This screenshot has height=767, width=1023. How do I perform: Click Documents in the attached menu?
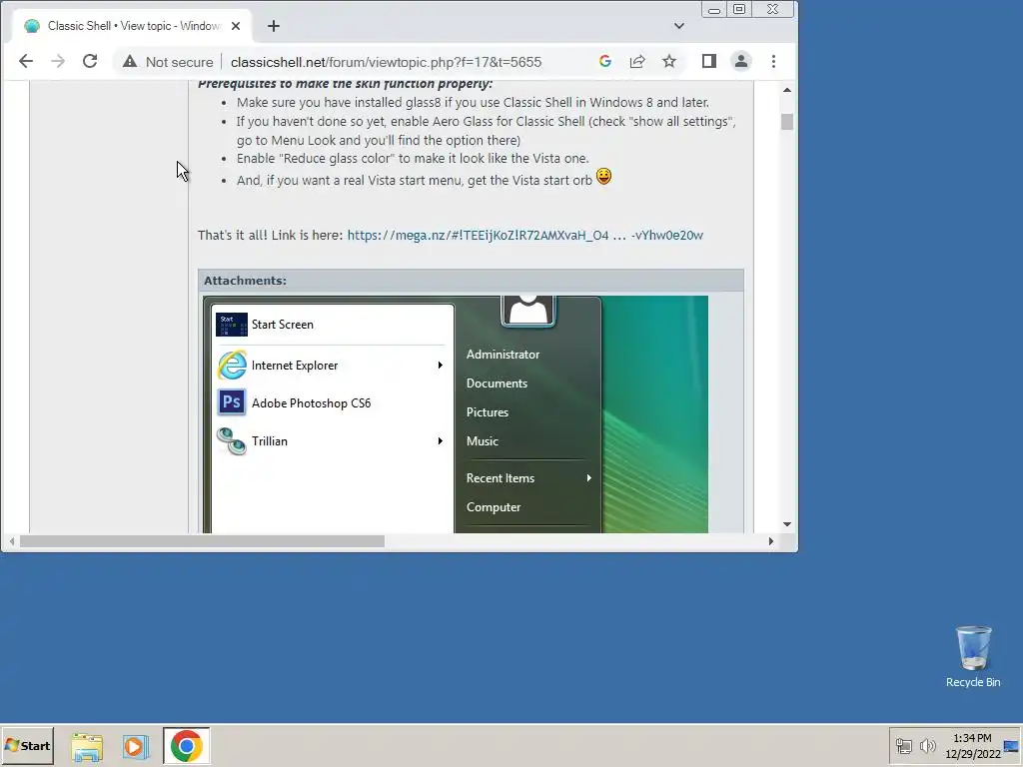pyautogui.click(x=497, y=383)
